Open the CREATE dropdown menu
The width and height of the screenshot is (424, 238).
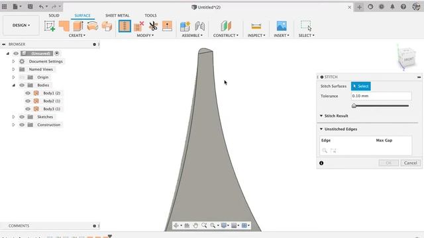pyautogui.click(x=77, y=35)
